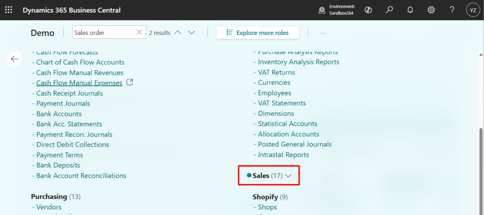Image resolution: width=484 pixels, height=215 pixels.
Task: Expand the Sales (17) section chevron
Action: (289, 176)
